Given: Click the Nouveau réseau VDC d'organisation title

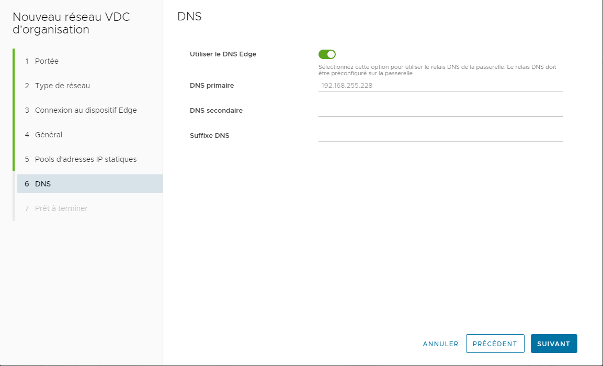Looking at the screenshot, I should (x=71, y=23).
